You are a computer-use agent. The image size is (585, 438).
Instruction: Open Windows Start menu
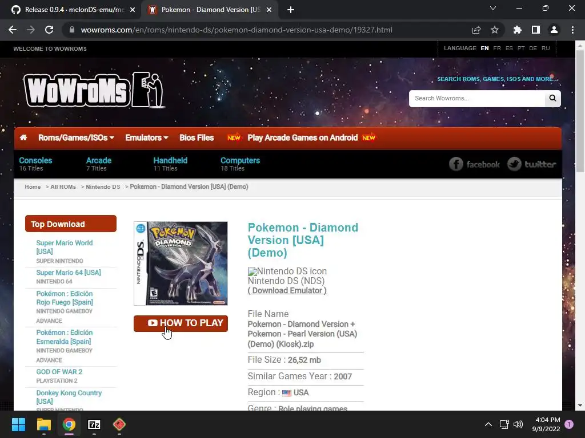point(18,424)
